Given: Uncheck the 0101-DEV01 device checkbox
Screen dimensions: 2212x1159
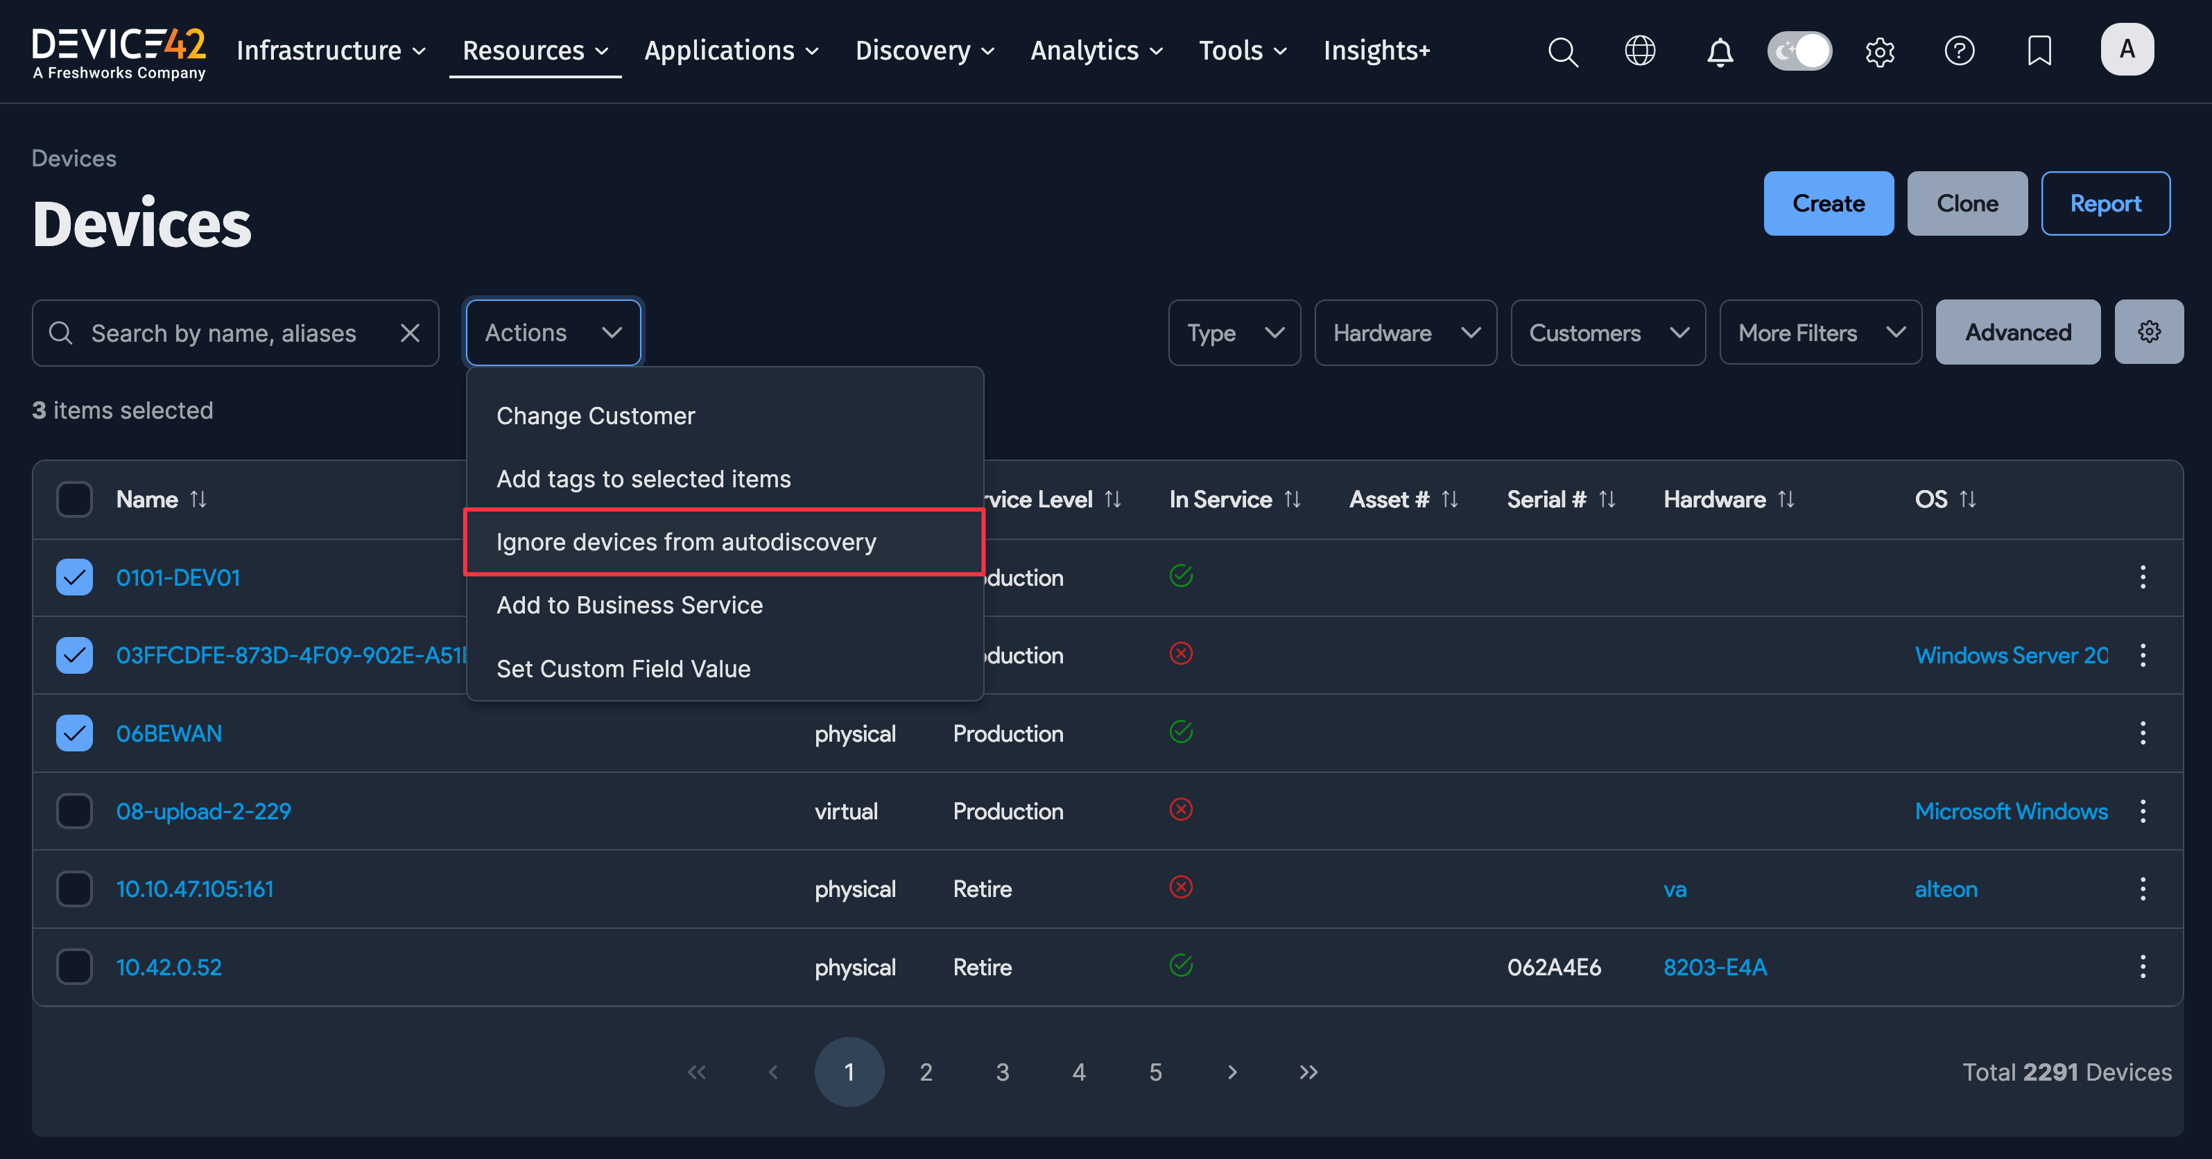Looking at the screenshot, I should (75, 577).
